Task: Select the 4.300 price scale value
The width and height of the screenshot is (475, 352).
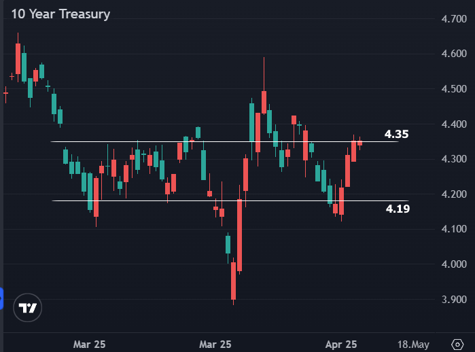Action: pos(453,159)
